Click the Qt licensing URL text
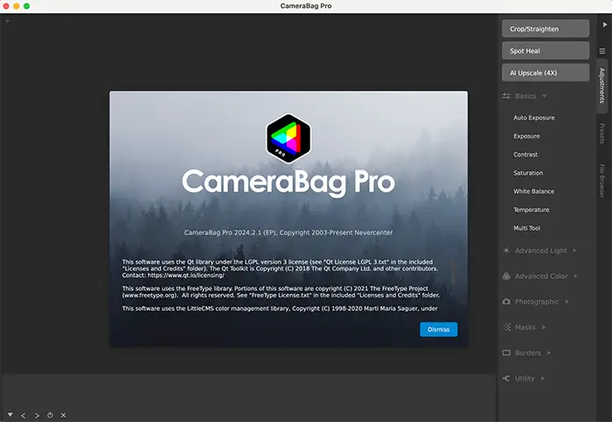 [185, 275]
